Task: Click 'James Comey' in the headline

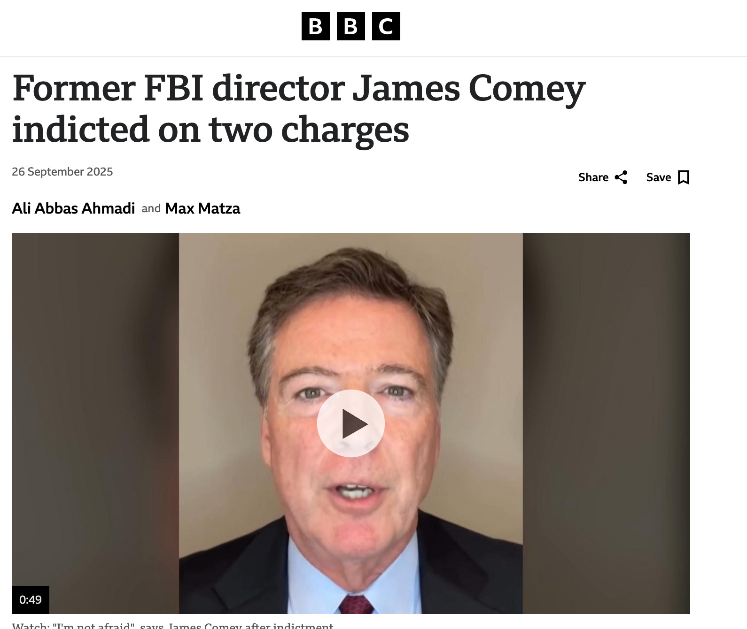Action: click(x=469, y=88)
